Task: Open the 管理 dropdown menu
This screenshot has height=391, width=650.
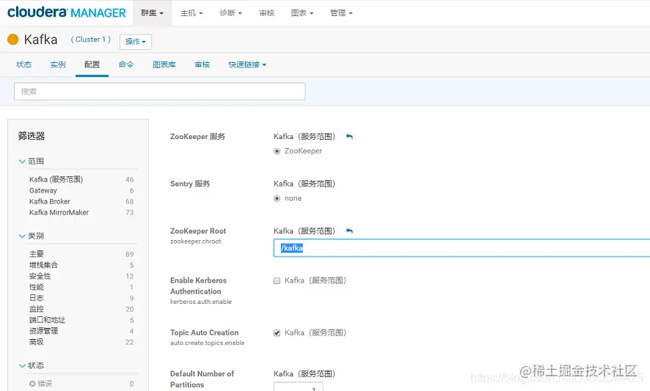Action: [341, 13]
